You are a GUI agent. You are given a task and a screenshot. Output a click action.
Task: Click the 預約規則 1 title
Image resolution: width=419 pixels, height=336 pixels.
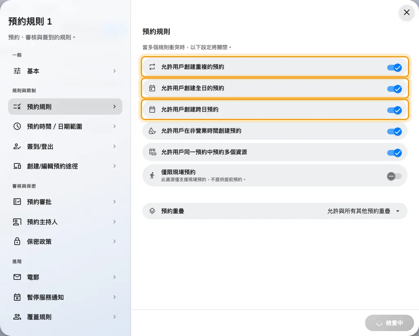click(30, 21)
